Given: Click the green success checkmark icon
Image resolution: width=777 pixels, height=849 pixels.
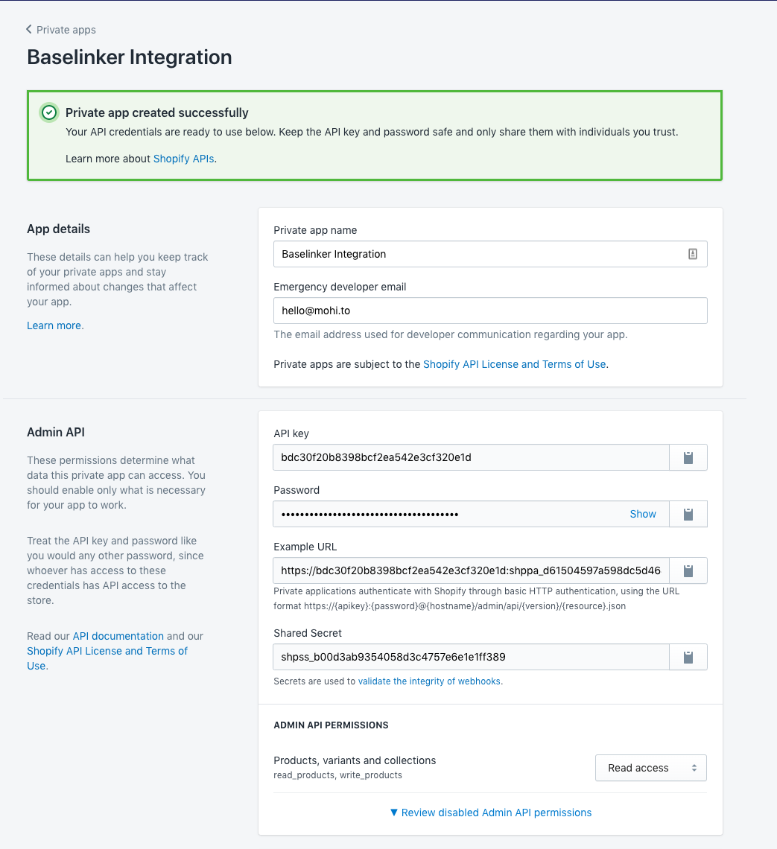Looking at the screenshot, I should 48,112.
